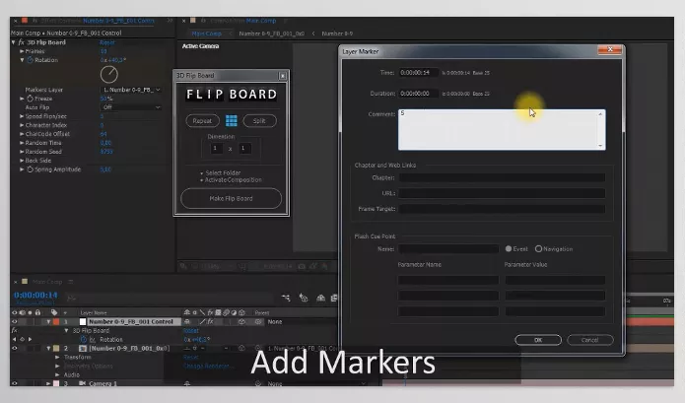Click the Time field in Layer Marker dialog

418,73
